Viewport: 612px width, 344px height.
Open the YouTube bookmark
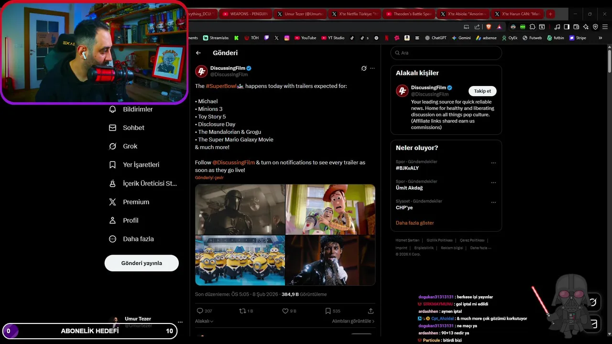(305, 38)
